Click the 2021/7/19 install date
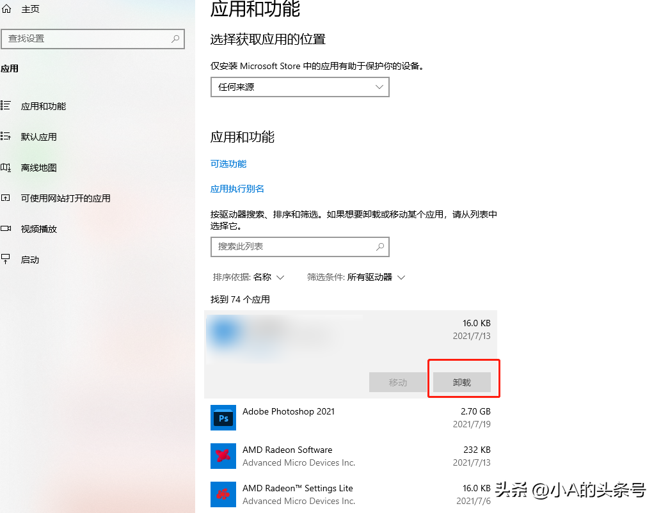 tap(472, 424)
